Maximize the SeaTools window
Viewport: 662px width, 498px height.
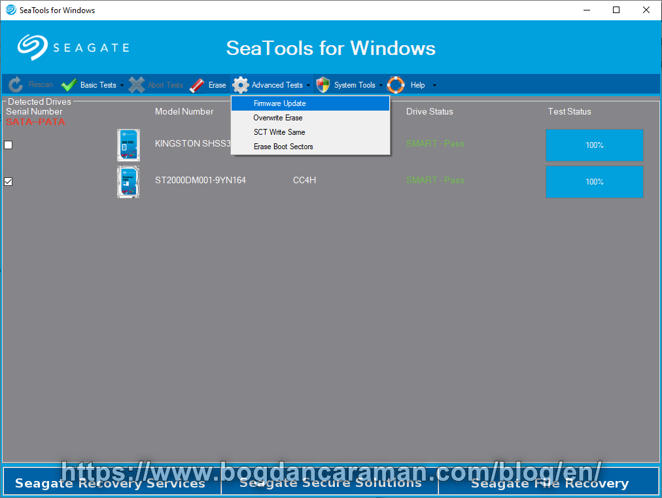616,10
